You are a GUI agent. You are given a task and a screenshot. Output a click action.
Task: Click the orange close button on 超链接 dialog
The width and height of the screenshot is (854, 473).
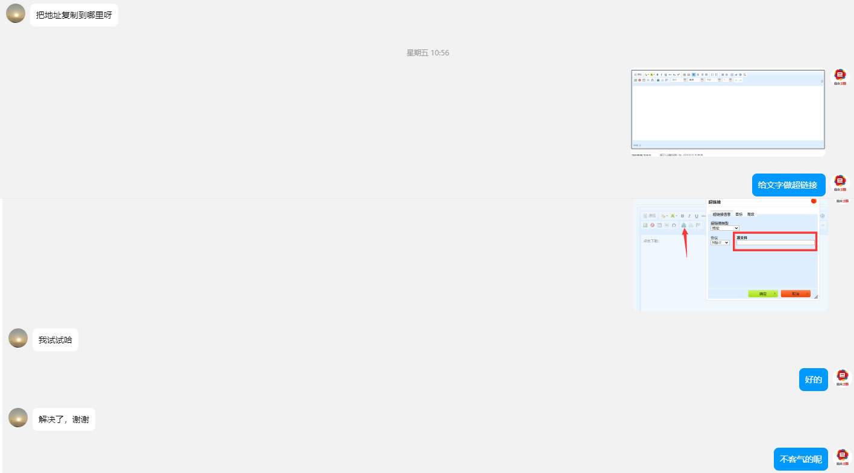click(x=814, y=201)
